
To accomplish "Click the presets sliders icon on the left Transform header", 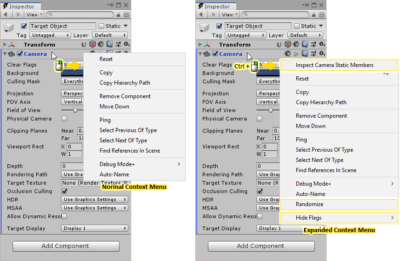I will tap(118, 45).
